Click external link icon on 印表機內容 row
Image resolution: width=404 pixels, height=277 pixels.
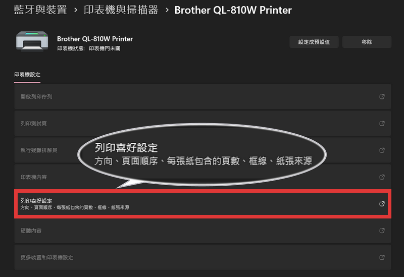(x=382, y=177)
